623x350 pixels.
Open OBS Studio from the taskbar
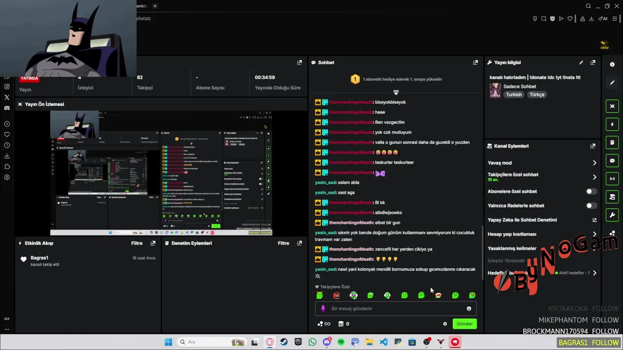[x=426, y=342]
